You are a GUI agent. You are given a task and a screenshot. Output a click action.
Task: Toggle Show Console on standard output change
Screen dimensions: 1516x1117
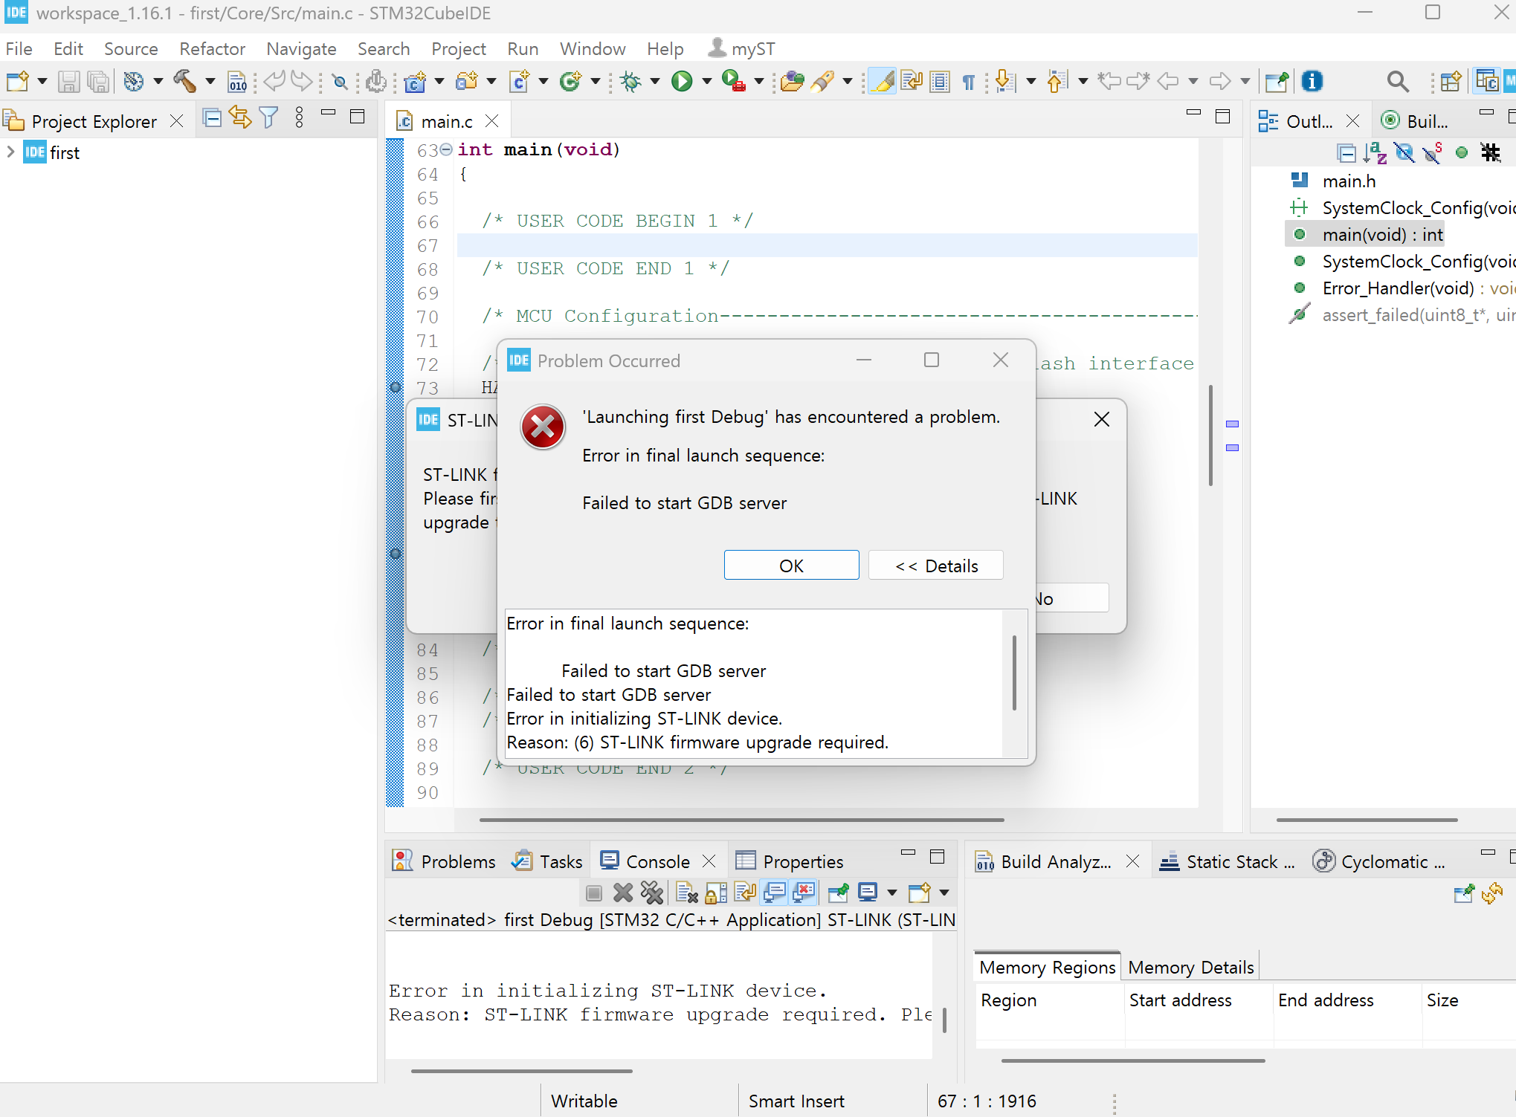point(775,892)
